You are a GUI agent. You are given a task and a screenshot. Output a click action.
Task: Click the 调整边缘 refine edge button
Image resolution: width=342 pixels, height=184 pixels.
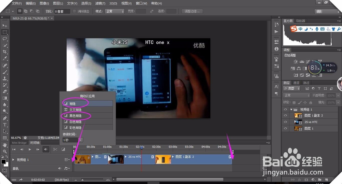coord(192,11)
